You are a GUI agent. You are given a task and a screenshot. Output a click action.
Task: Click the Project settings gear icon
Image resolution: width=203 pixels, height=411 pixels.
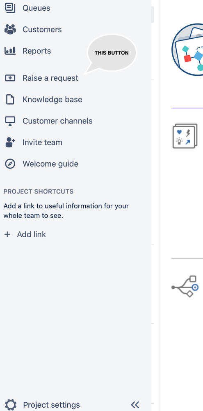pos(11,405)
